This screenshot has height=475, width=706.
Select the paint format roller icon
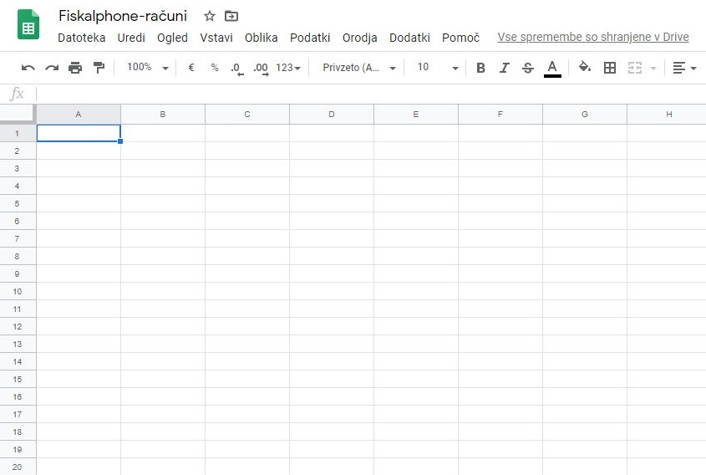pyautogui.click(x=99, y=68)
